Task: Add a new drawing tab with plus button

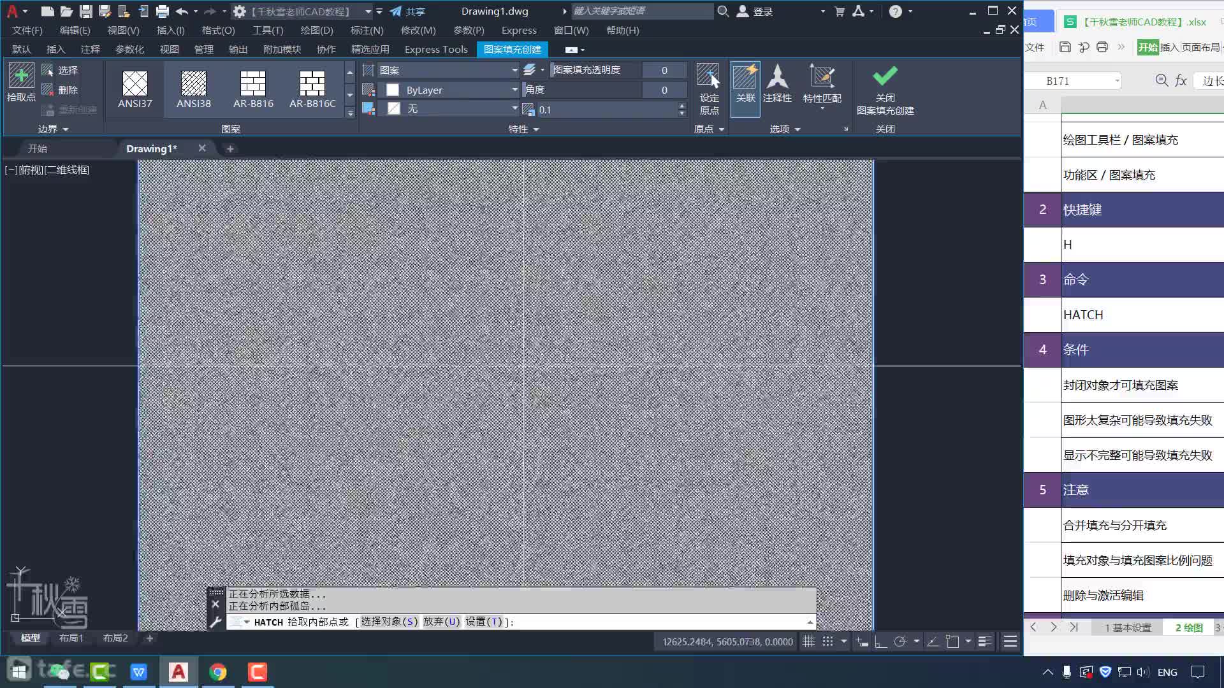Action: click(230, 148)
